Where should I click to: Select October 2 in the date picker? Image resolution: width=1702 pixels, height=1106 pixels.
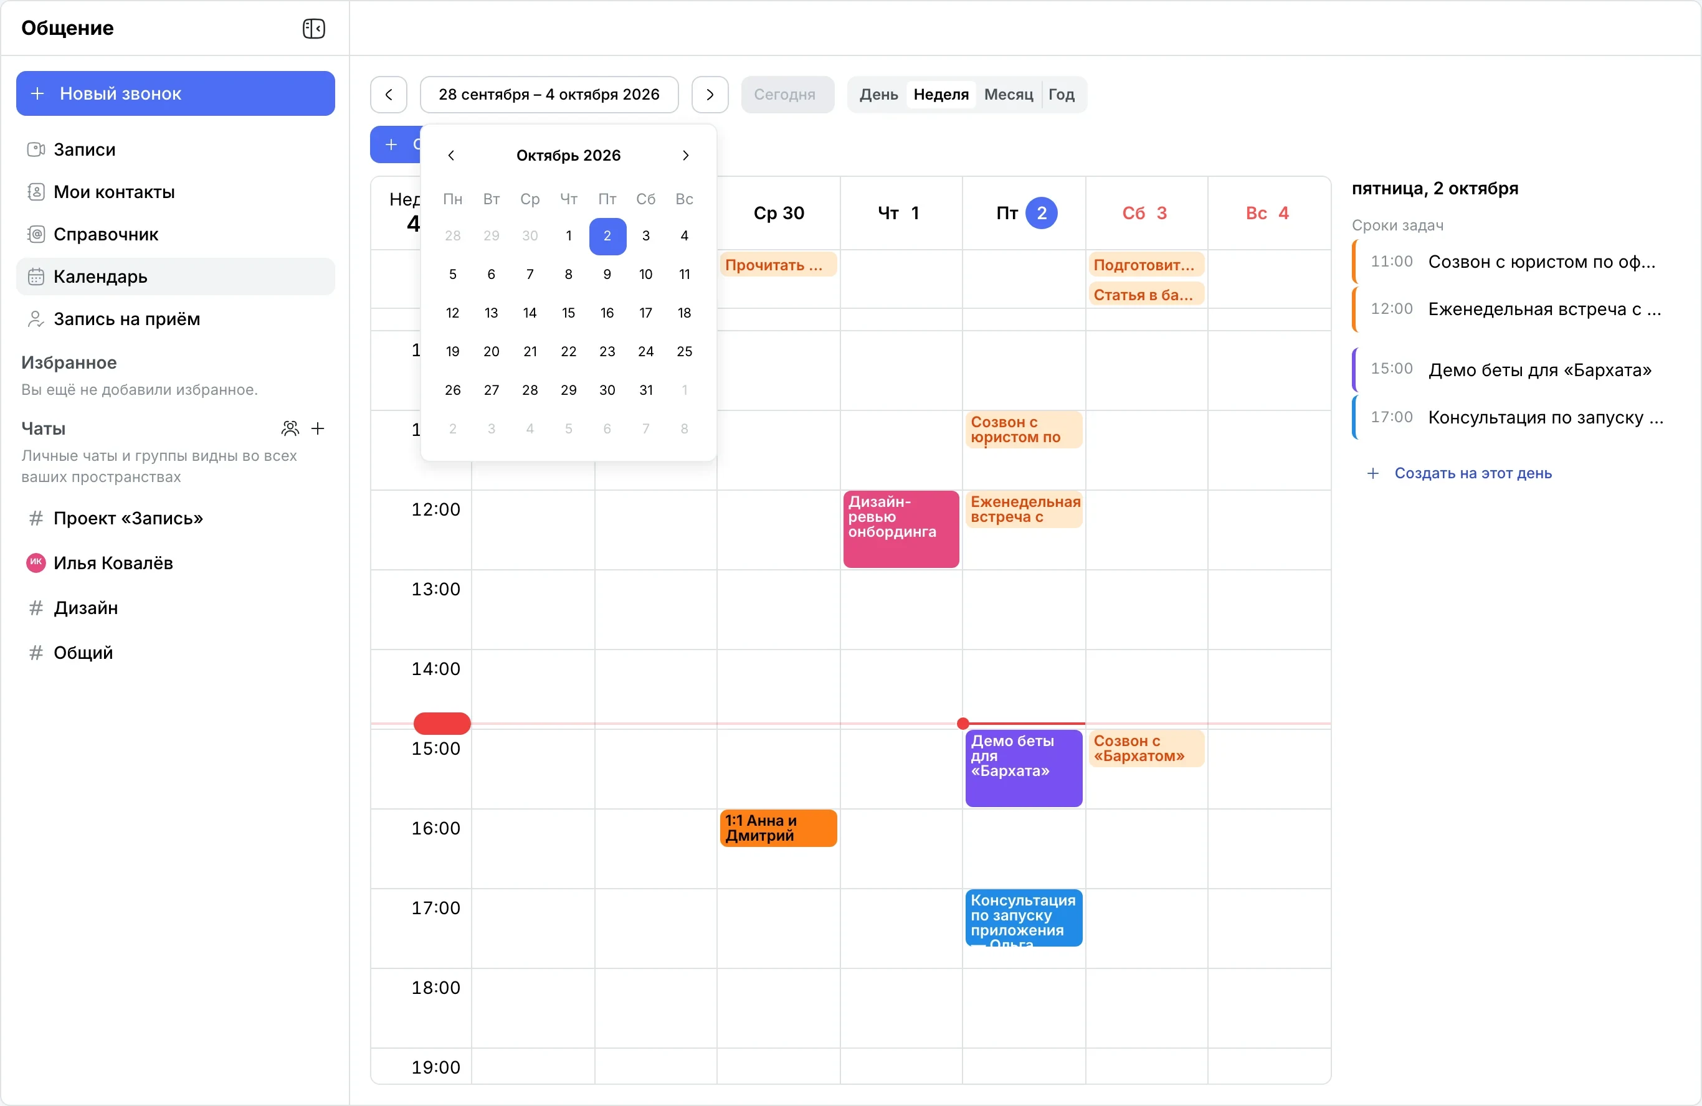tap(607, 236)
